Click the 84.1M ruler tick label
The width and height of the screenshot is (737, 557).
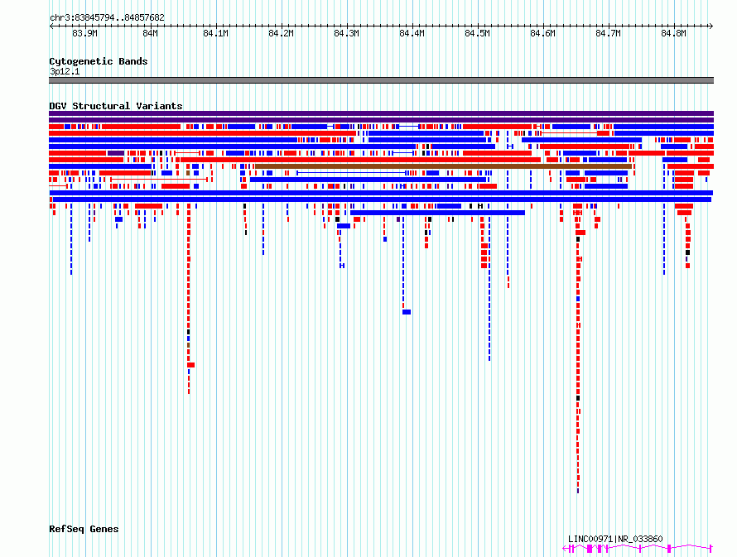point(216,33)
